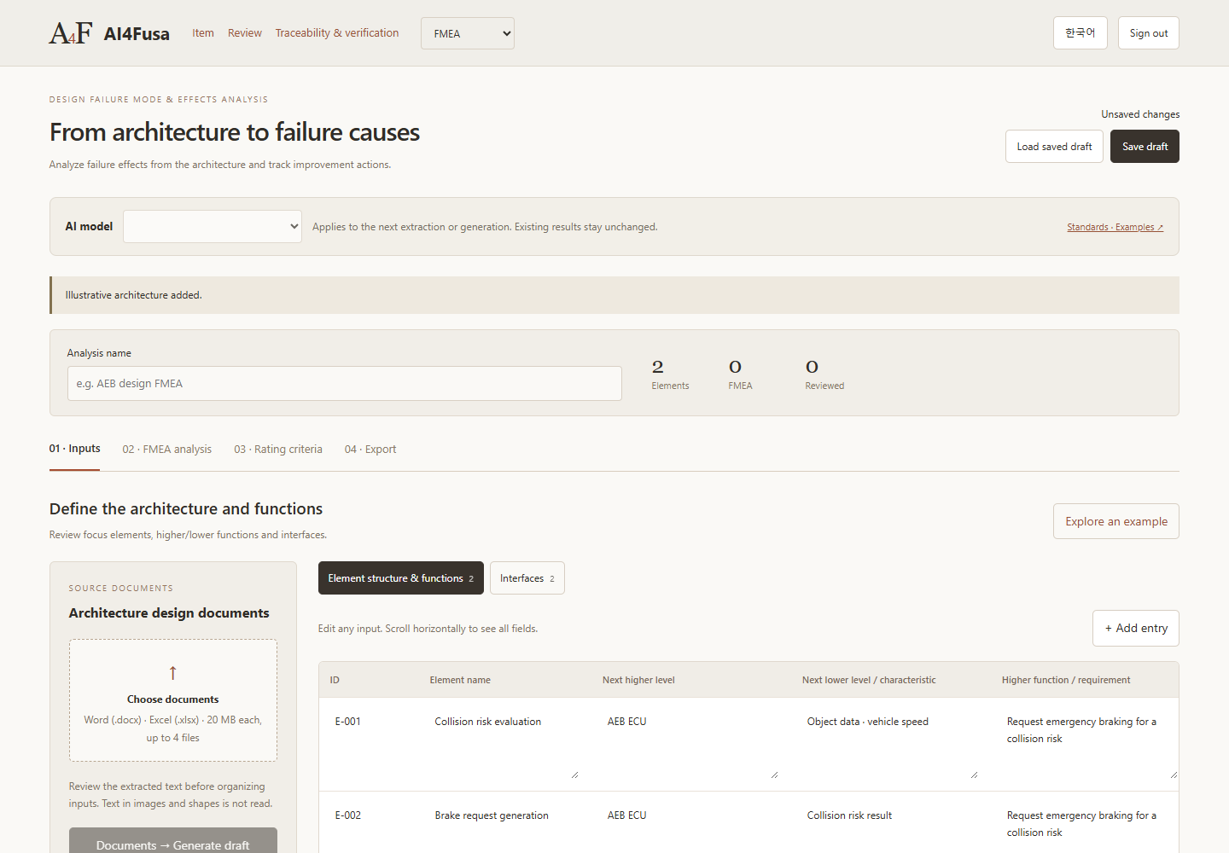Edit E-002 next higher level AEB ECU
1229x853 pixels.
pyautogui.click(x=690, y=827)
